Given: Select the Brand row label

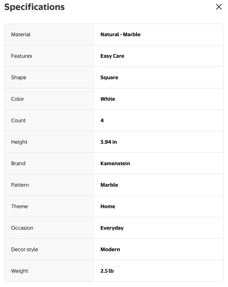Looking at the screenshot, I should (x=18, y=163).
